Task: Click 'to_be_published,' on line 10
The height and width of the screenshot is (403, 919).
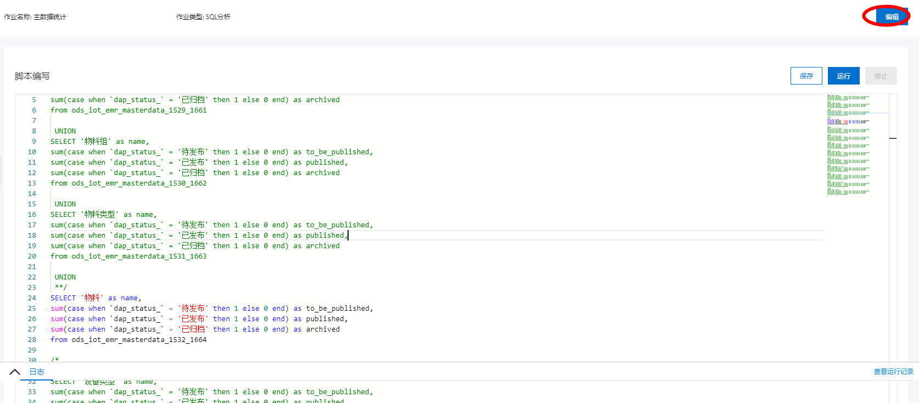Action: point(339,152)
